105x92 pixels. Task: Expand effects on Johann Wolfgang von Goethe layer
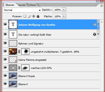[98, 24]
